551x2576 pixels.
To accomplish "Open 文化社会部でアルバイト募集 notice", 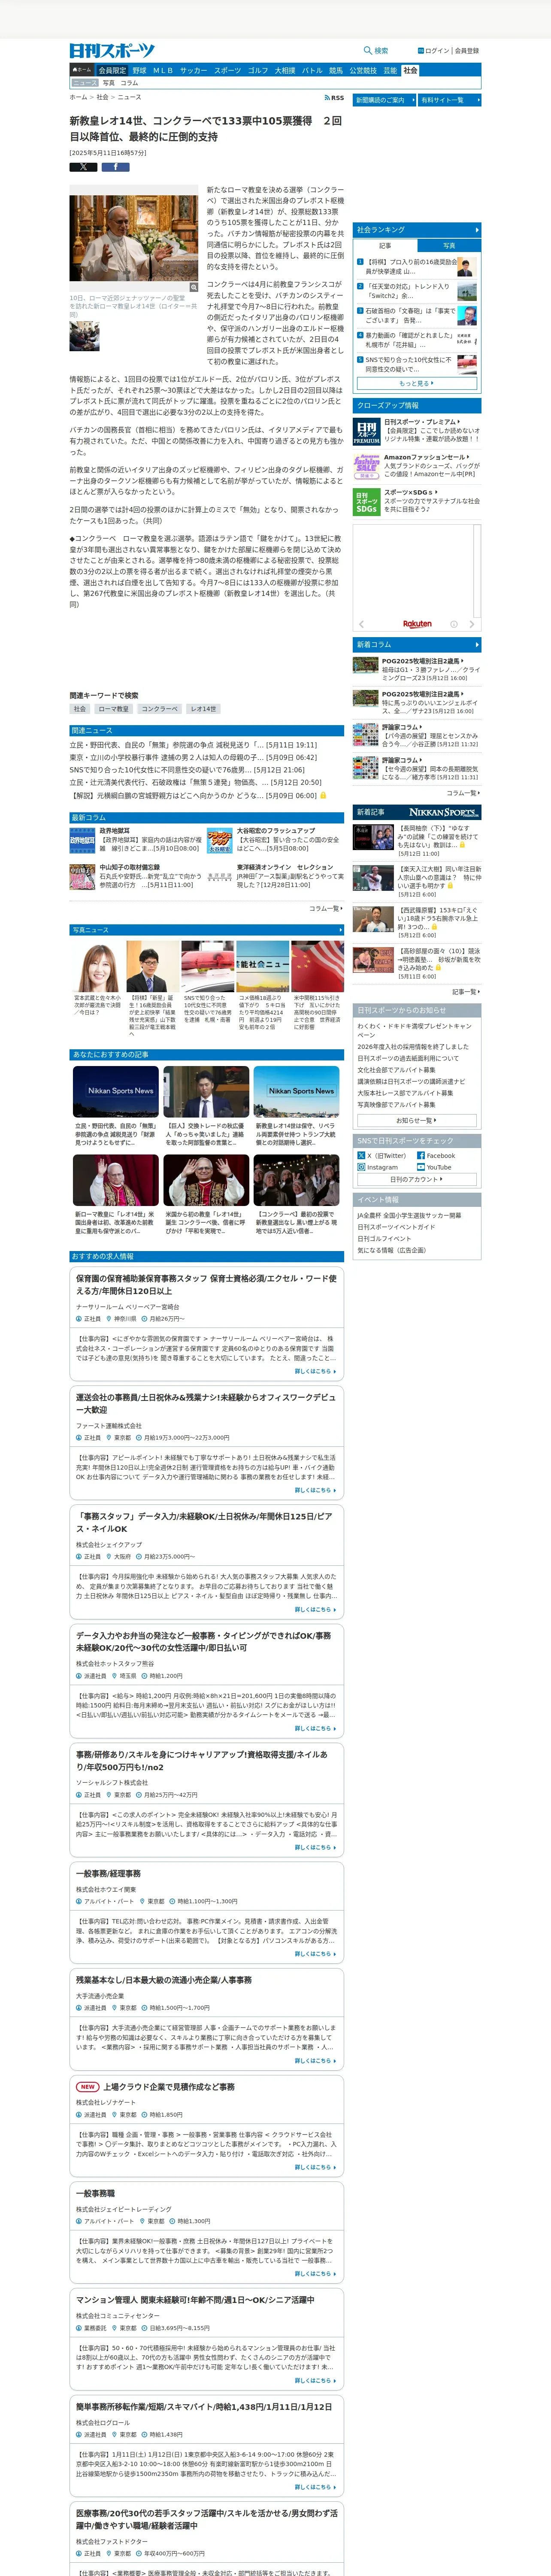I will [x=396, y=1070].
